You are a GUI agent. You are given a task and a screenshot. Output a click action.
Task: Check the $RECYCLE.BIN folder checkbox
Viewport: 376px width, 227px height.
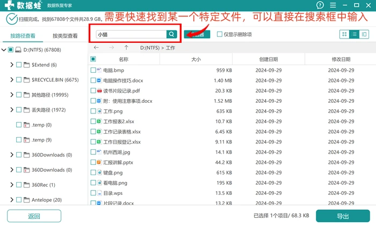19,80
